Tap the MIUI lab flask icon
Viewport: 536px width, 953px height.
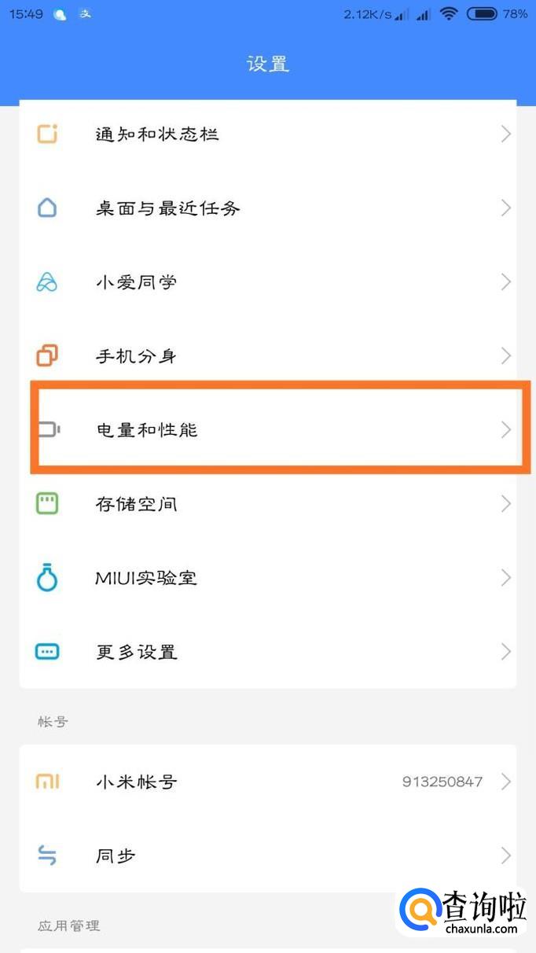[x=47, y=578]
